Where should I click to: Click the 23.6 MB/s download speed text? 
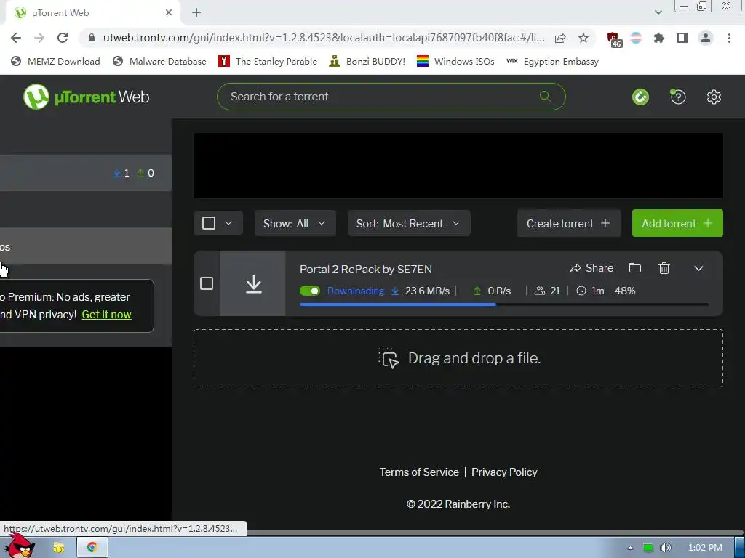pos(427,291)
